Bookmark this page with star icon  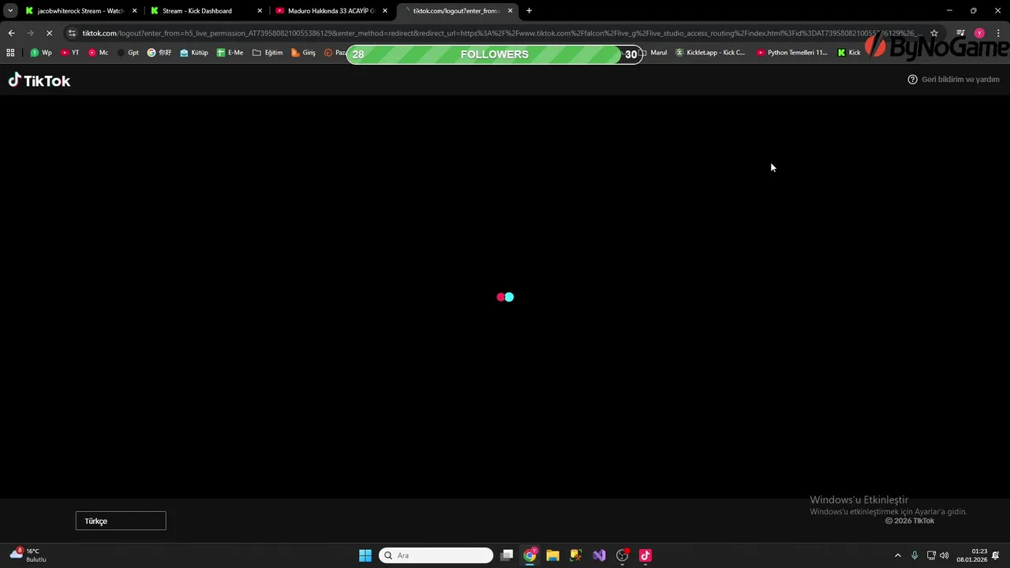[934, 33]
